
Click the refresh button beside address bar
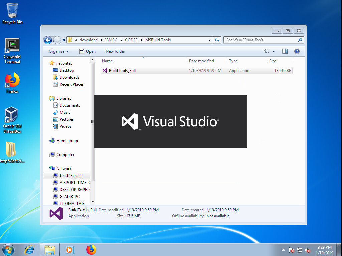pyautogui.click(x=217, y=40)
